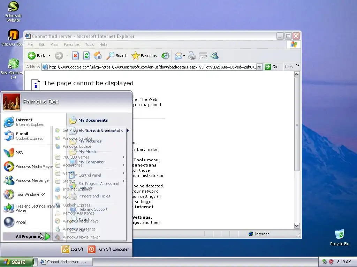Click the Start button on taskbar
This screenshot has height=267, width=357.
click(16, 262)
